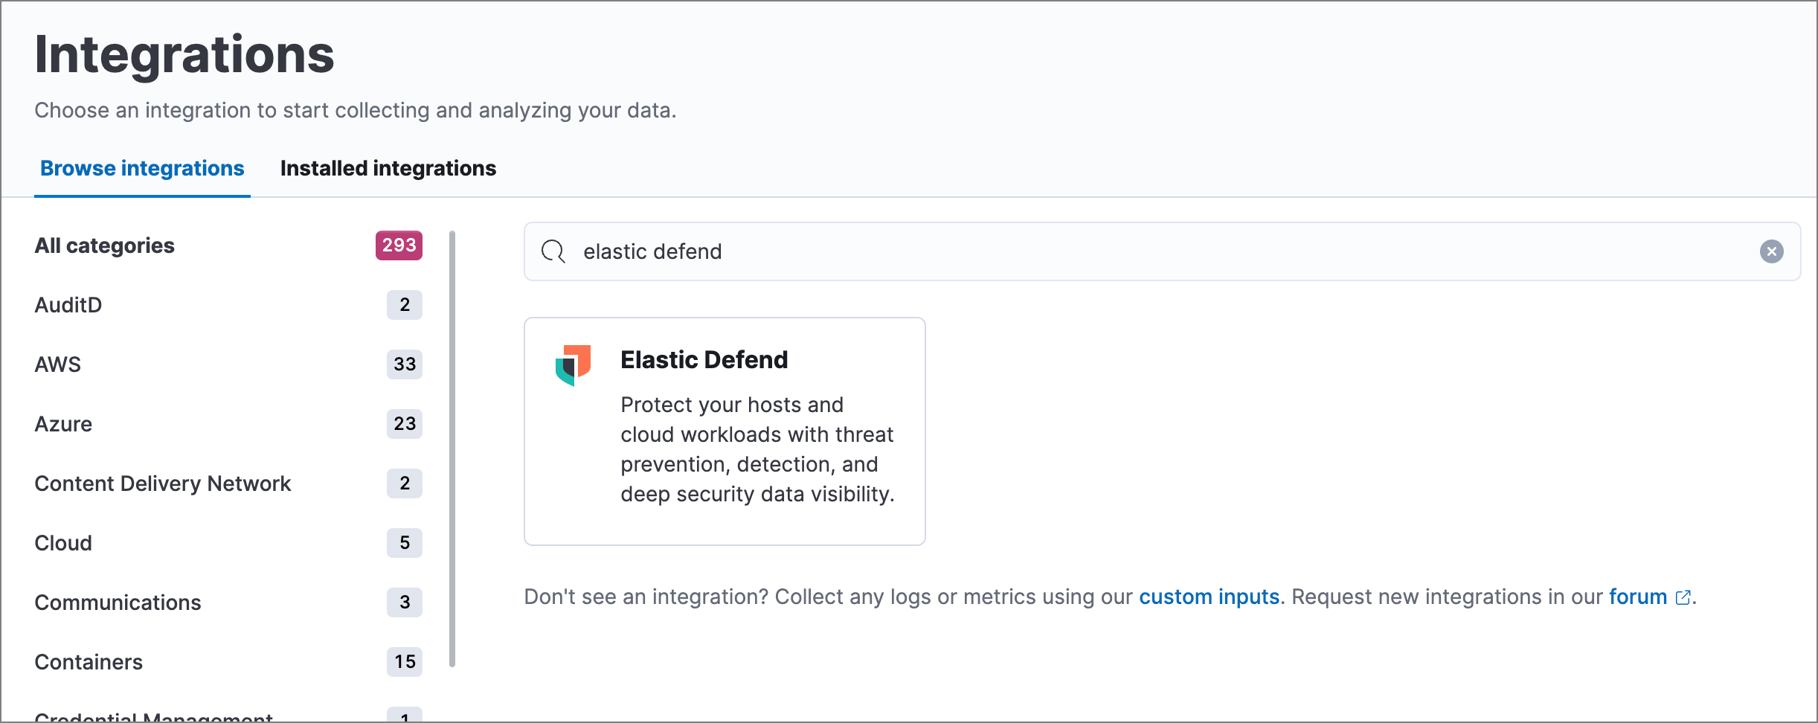Click the count badge next to Cloud
This screenshot has height=723, width=1818.
[x=404, y=542]
